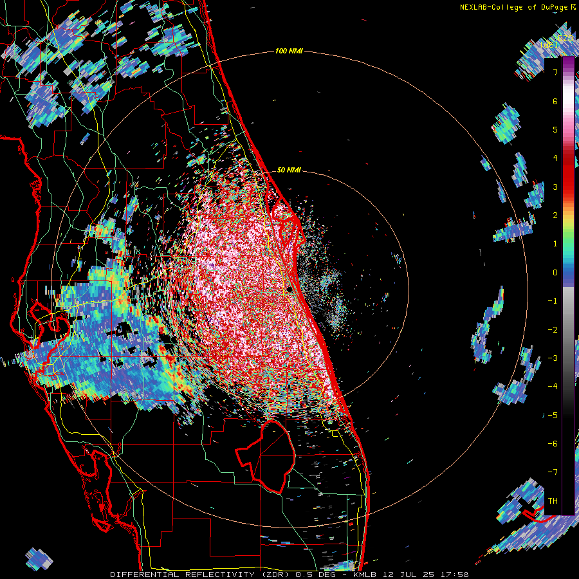The width and height of the screenshot is (579, 579).
Task: Click the -4 label on the color scale
Action: click(x=553, y=387)
